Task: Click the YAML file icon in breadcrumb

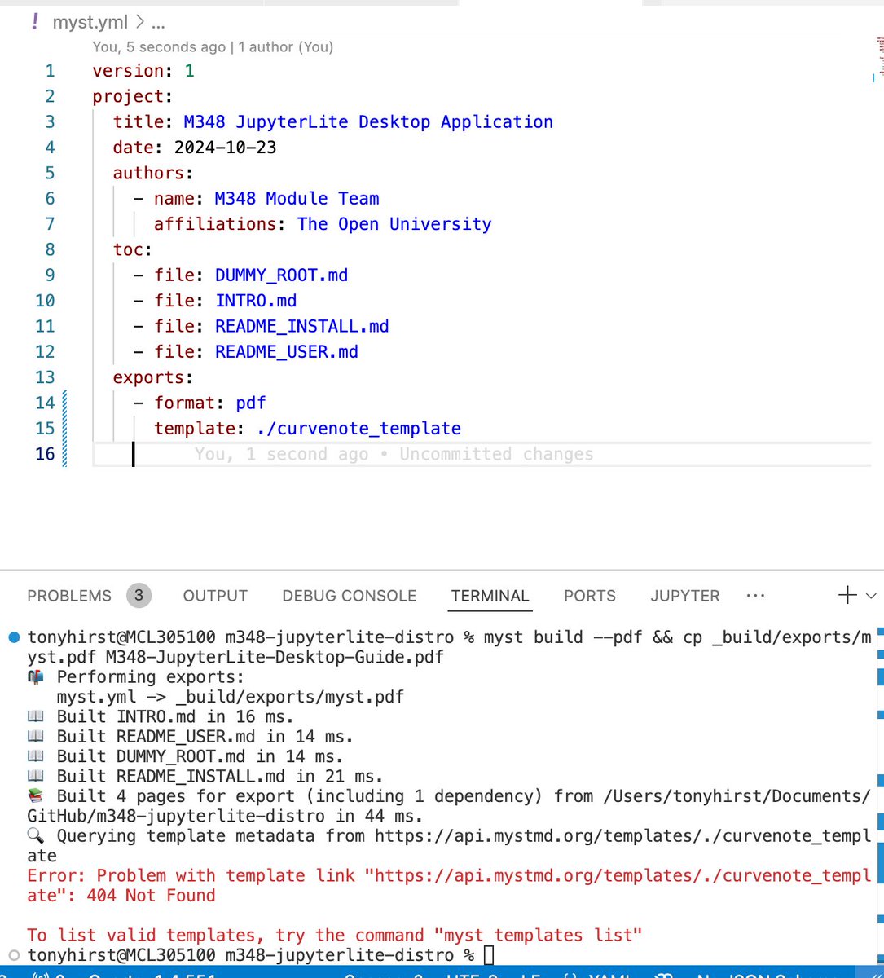Action: click(34, 22)
